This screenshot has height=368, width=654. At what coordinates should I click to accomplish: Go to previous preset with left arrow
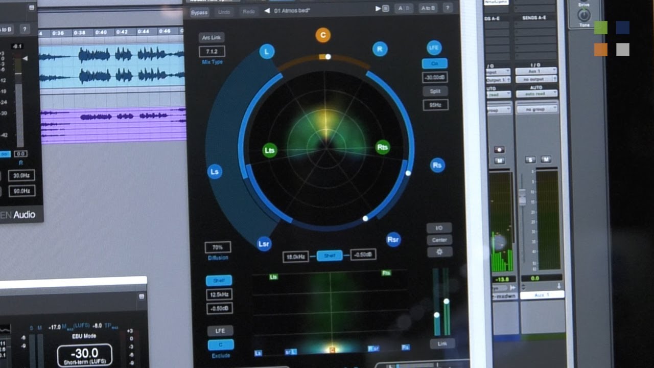coord(267,11)
